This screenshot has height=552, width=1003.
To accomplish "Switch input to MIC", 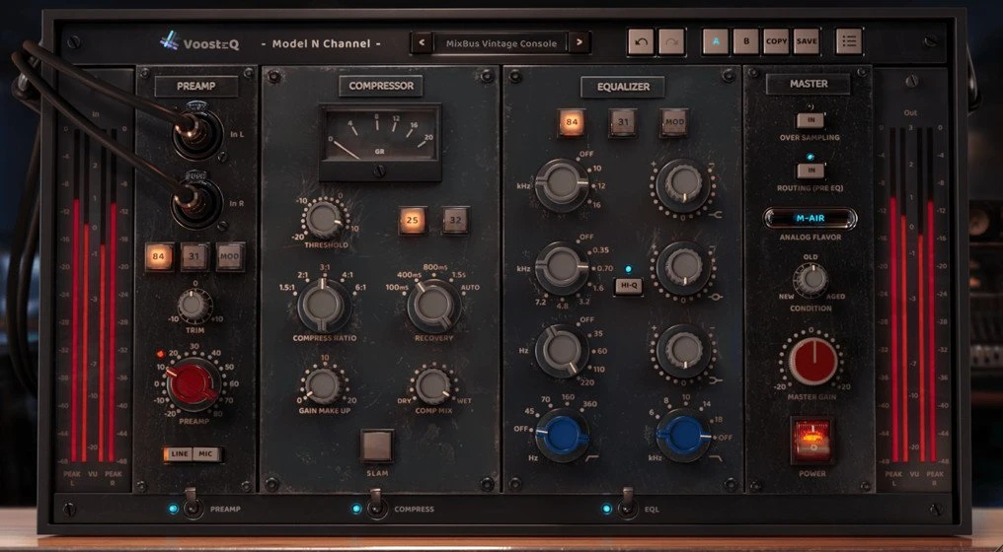I will 206,454.
